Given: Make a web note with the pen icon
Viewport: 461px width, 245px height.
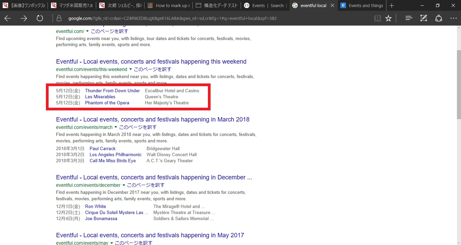Looking at the screenshot, I should point(424,19).
